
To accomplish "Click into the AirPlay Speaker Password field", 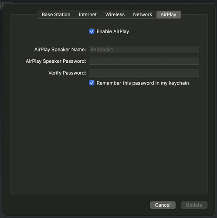I will click(x=144, y=61).
